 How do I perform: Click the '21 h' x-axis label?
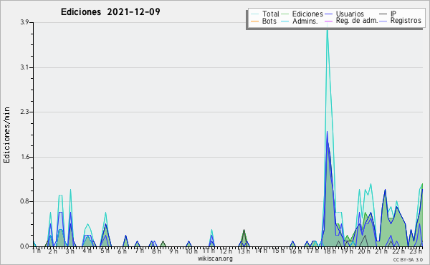pos(382,251)
